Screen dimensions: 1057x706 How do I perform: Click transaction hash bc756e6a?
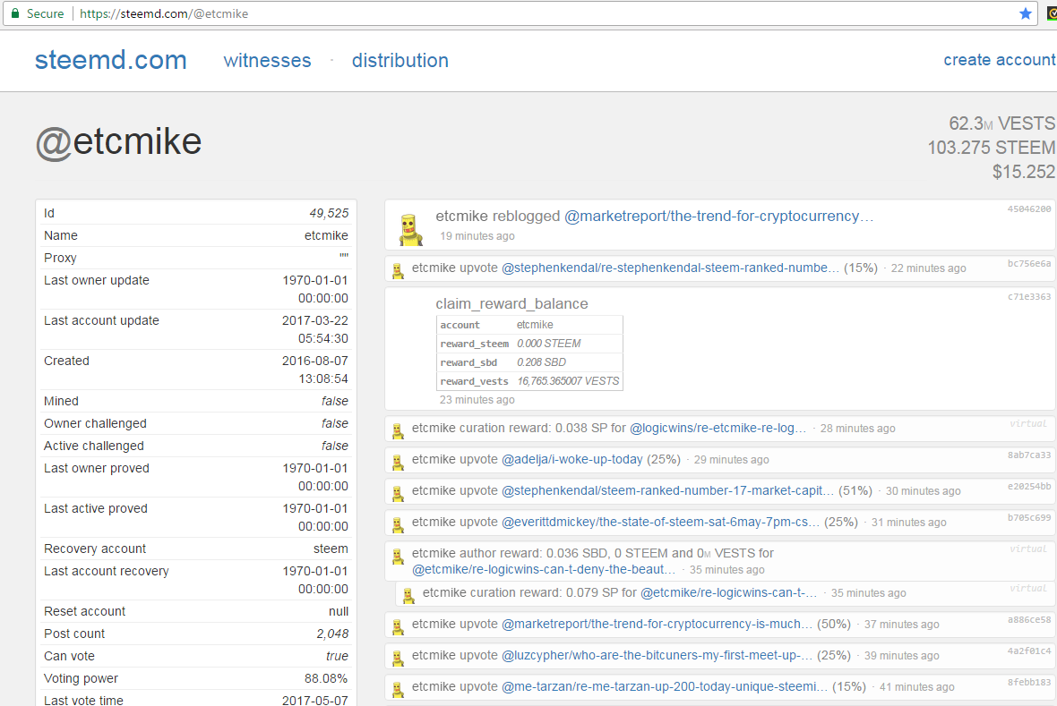[x=1028, y=263]
